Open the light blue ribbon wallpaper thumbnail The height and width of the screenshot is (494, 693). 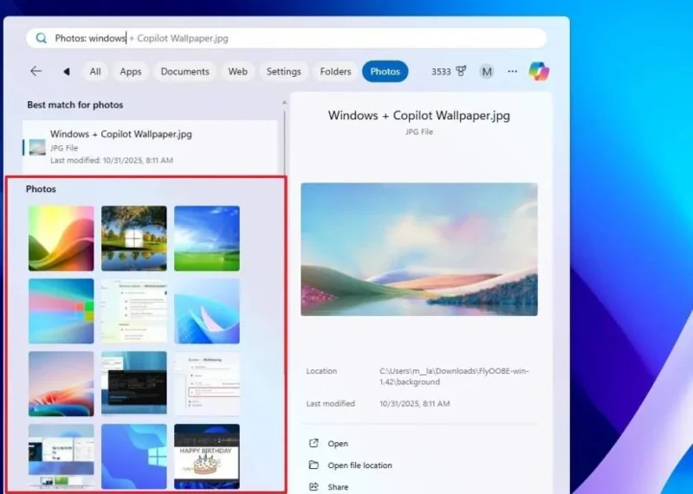(x=207, y=311)
